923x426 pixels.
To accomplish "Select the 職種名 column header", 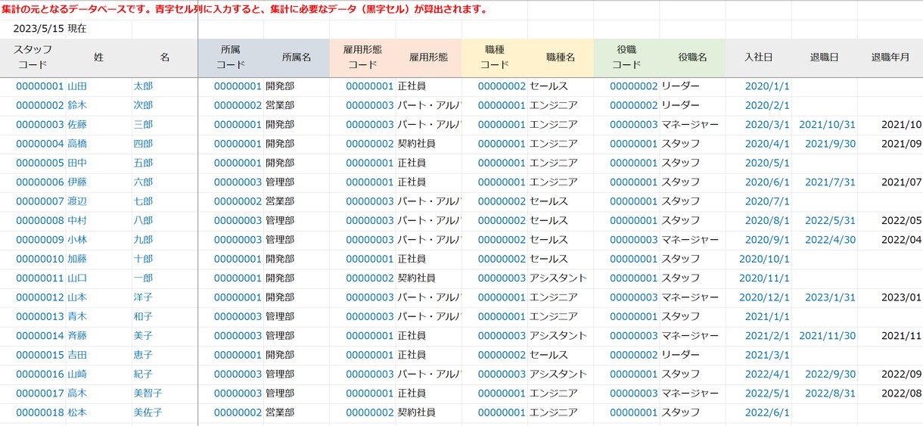I will click(x=561, y=58).
